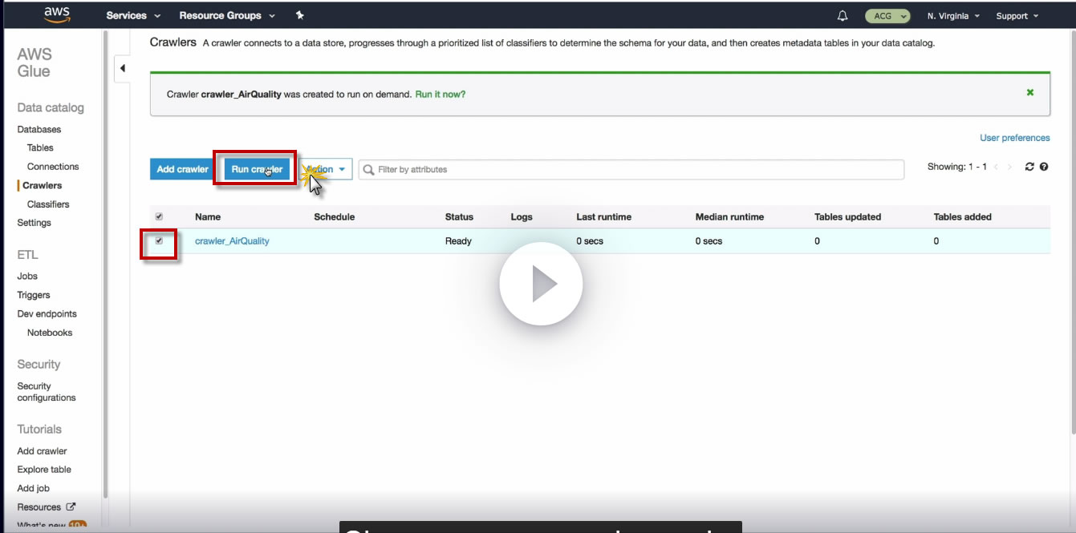Viewport: 1076px width, 533px height.
Task: Click the Filter by attributes field
Action: 631,169
